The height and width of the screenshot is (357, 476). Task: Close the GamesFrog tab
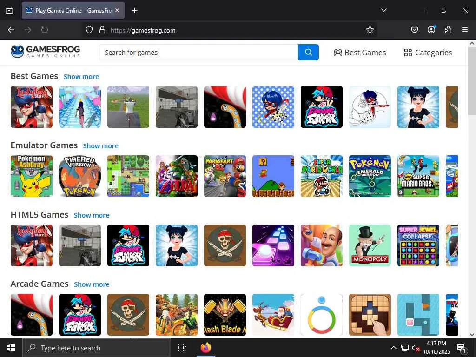point(117,10)
